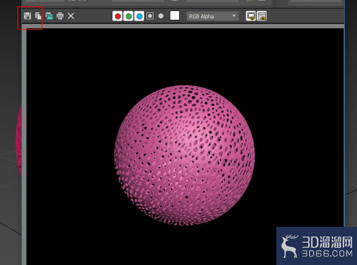This screenshot has height=265, width=357.
Task: Open the RGB Alpha channel dropdown
Action: click(213, 16)
